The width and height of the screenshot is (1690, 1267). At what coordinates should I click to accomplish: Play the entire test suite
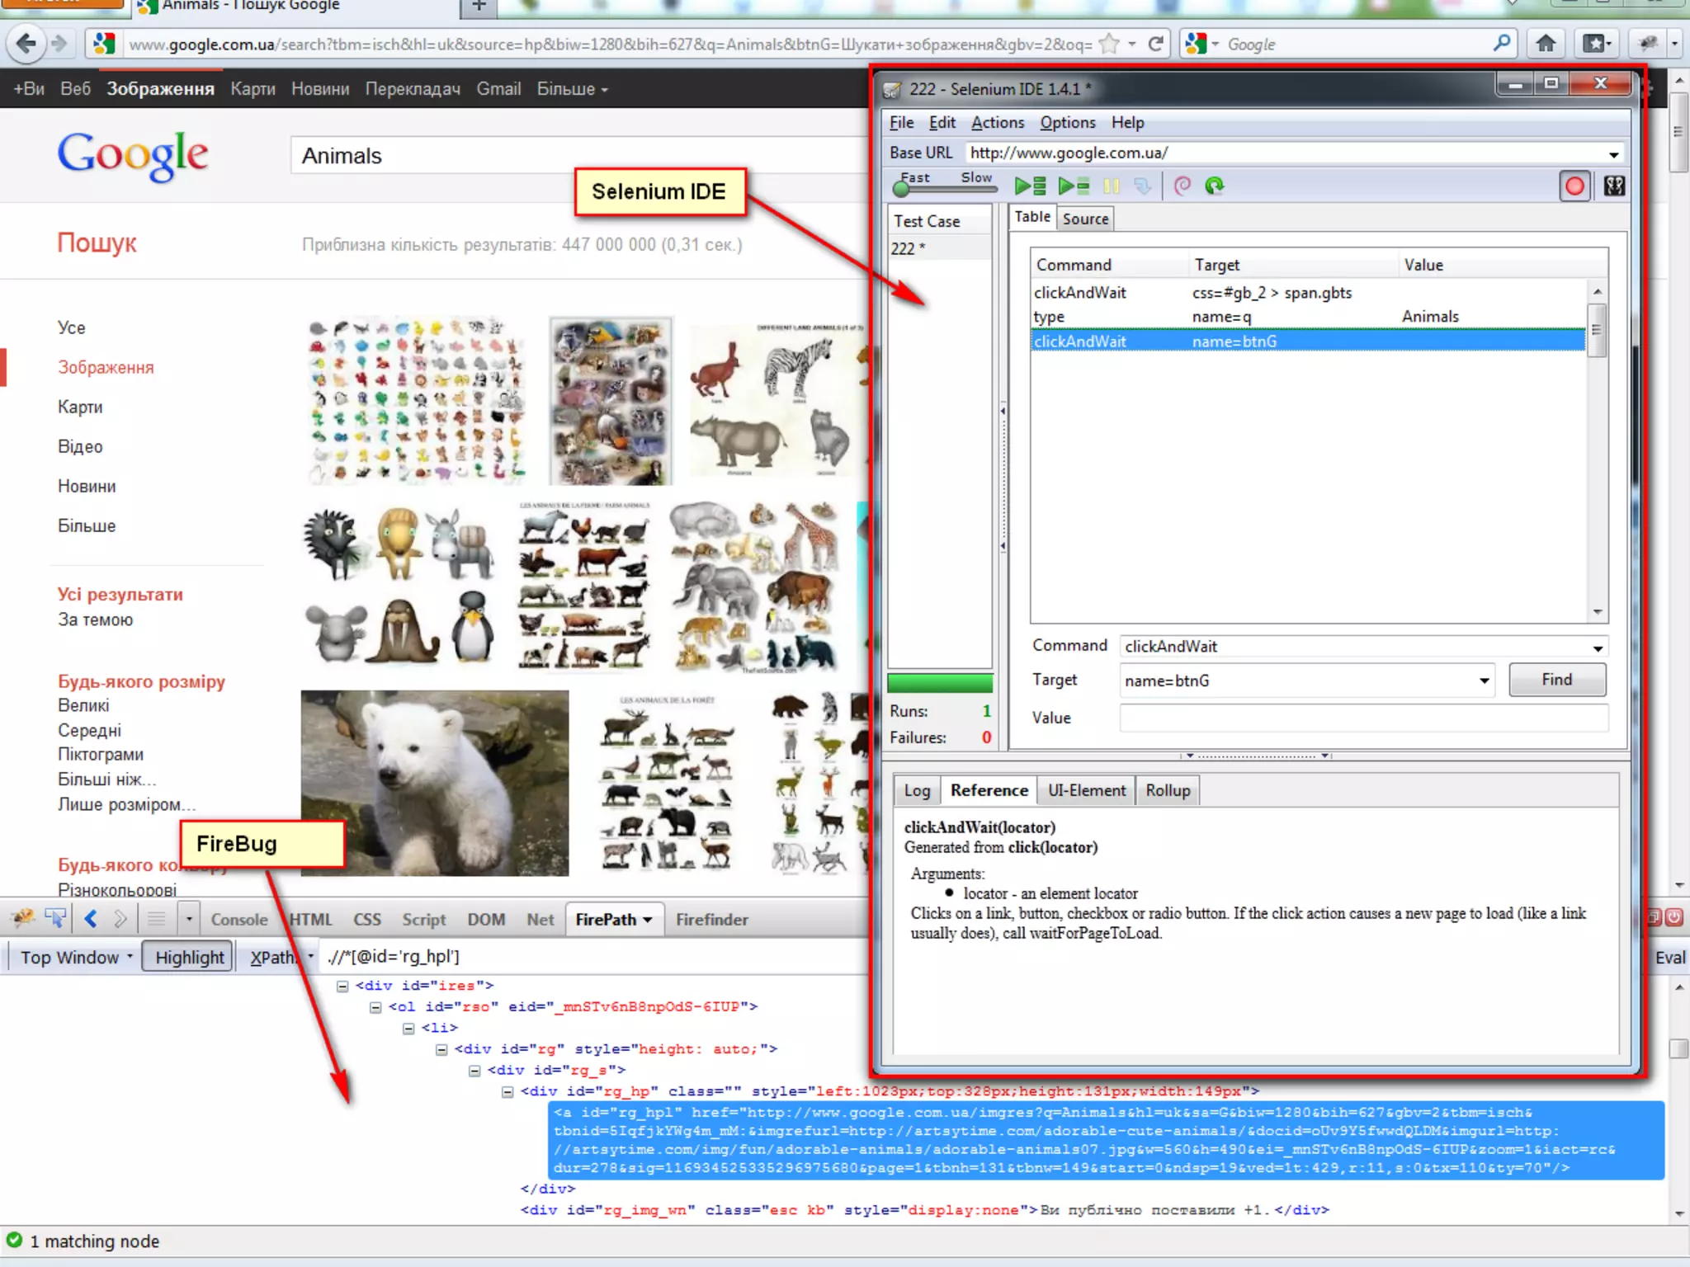point(1030,186)
